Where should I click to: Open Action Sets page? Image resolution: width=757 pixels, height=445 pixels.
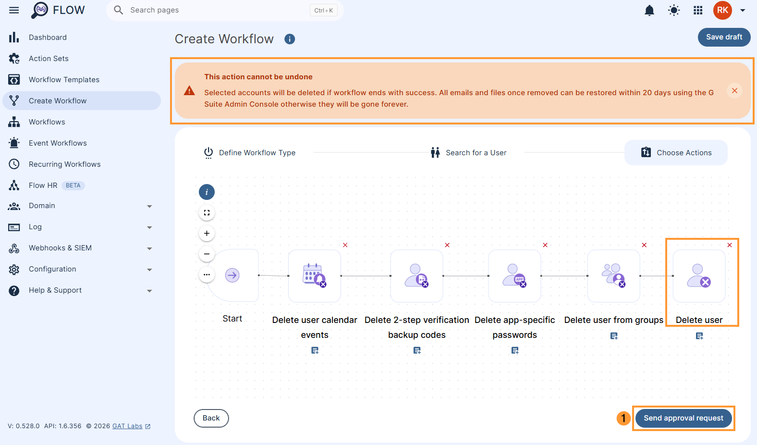(x=82, y=59)
